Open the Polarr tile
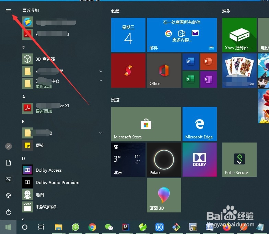 tap(164, 160)
